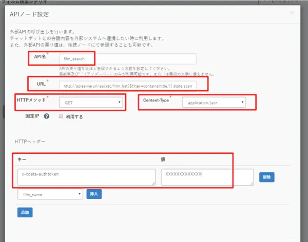Open the film_name variable dropdown
This screenshot has width=308, height=242.
(x=50, y=194)
